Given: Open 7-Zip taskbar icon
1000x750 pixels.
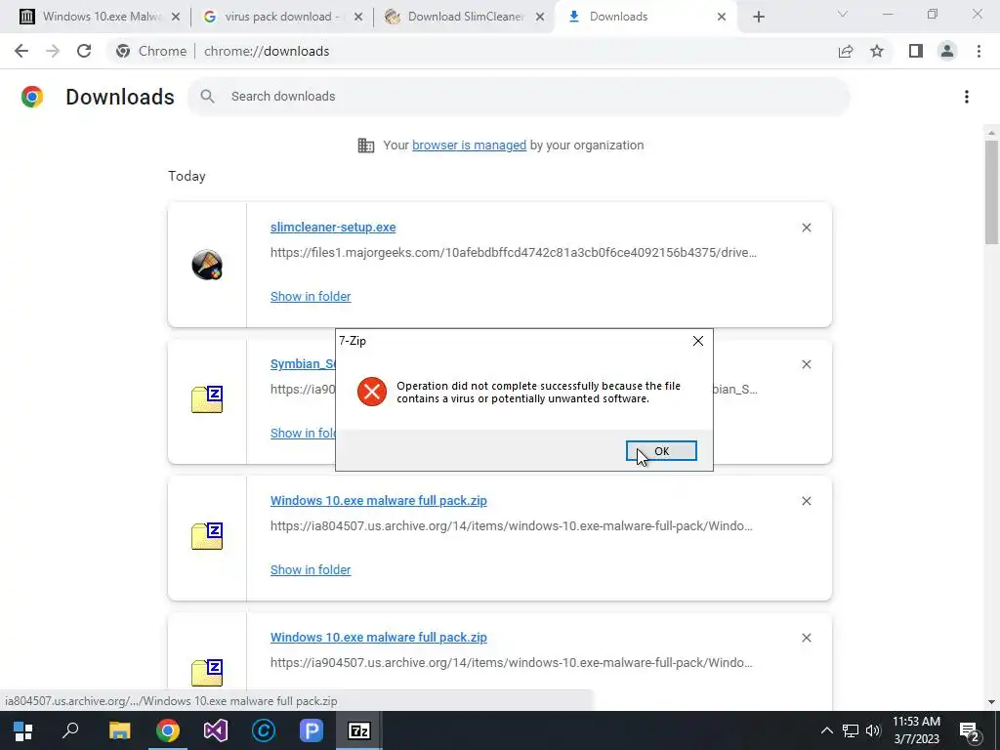Looking at the screenshot, I should coord(359,730).
